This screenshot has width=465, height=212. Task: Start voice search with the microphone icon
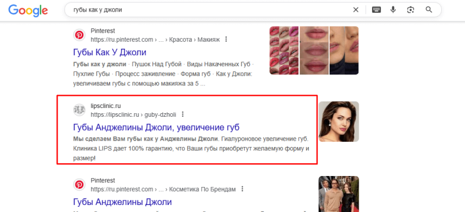[x=394, y=10]
